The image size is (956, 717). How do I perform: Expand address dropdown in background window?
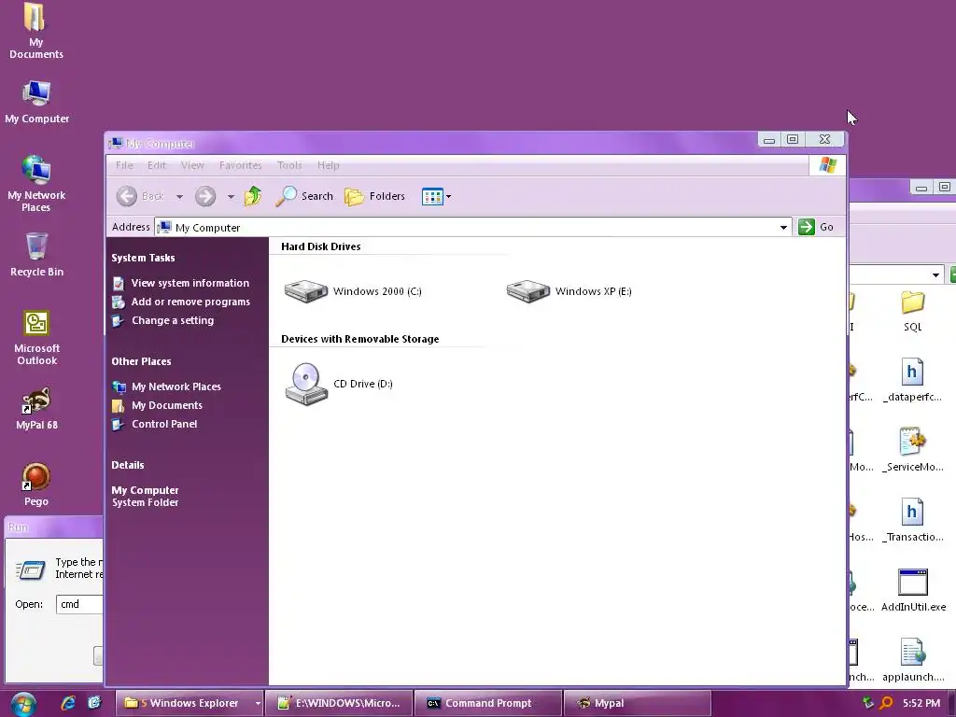click(935, 275)
